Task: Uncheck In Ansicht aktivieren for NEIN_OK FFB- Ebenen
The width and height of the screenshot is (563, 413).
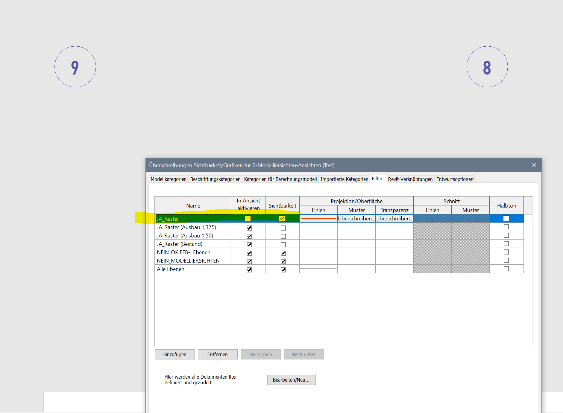Action: (249, 253)
